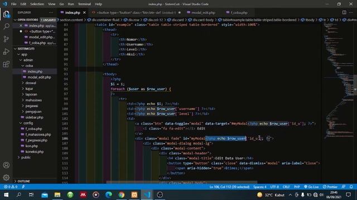Collapse the config folder
Screen dimensions: 357x200
pyautogui.click(x=35, y=123)
